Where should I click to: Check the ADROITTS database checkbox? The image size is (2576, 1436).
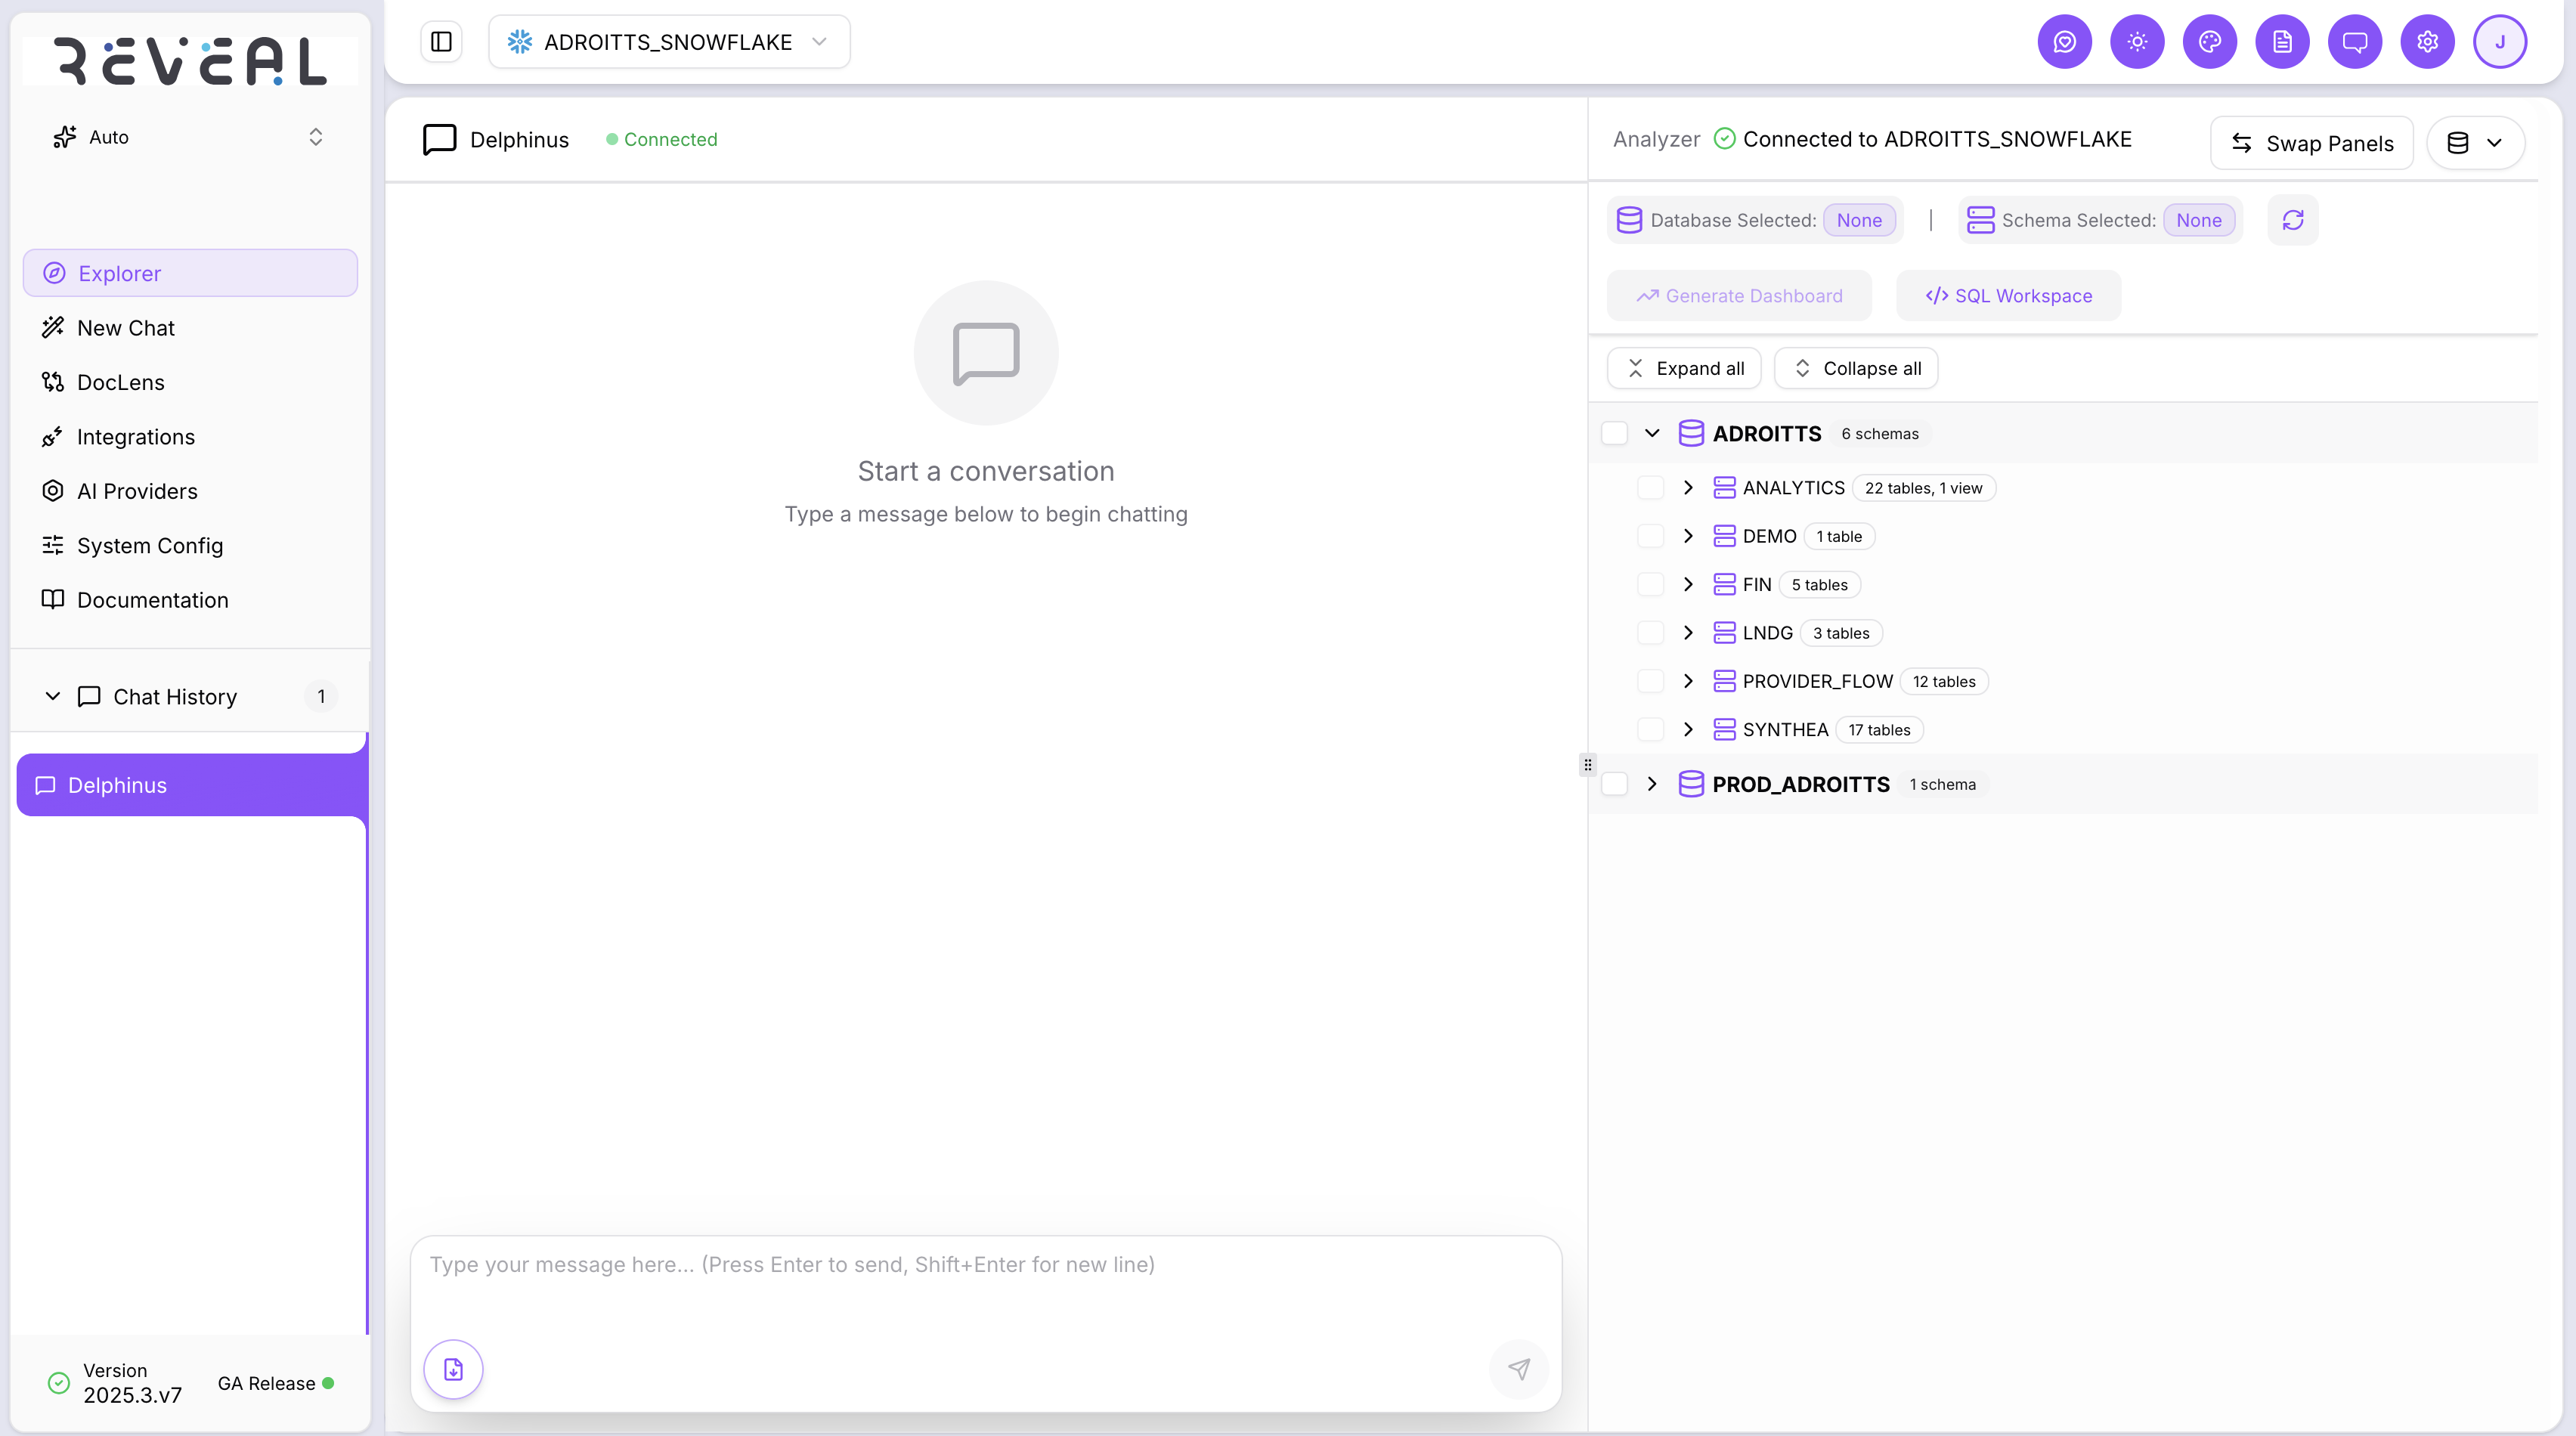pyautogui.click(x=1614, y=433)
